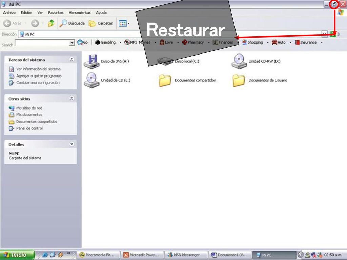Collapse the Detalles panel
The width and height of the screenshot is (347, 260).
(72, 144)
